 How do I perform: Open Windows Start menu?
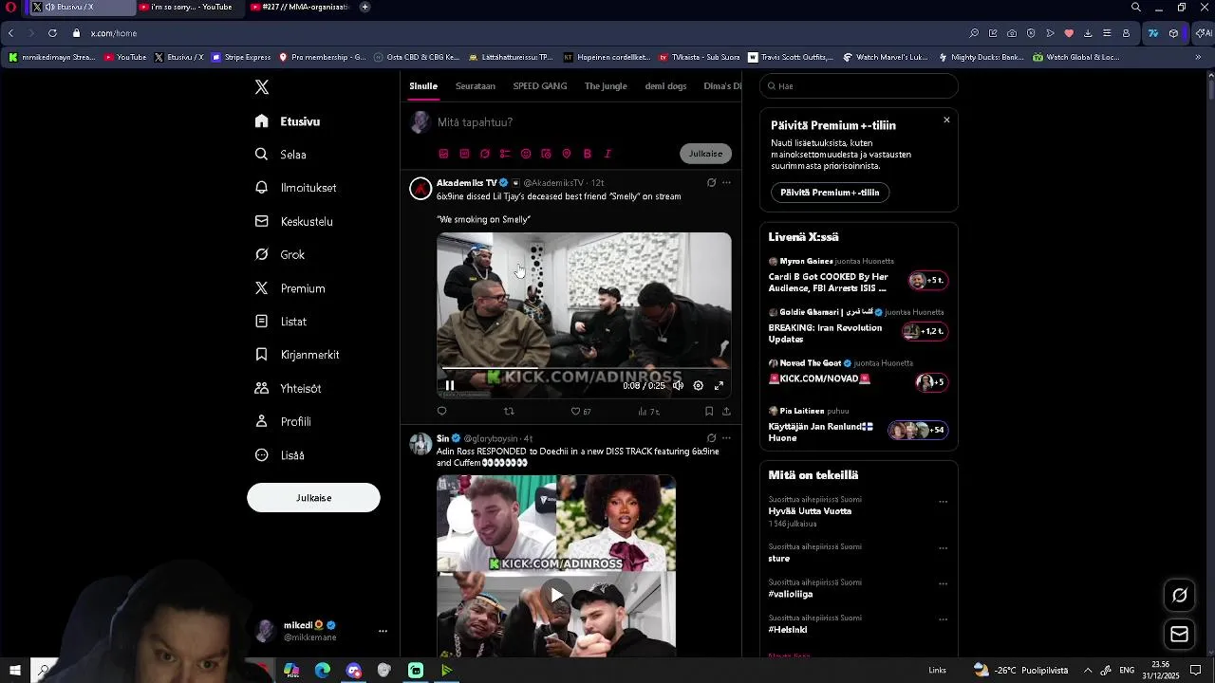coord(14,671)
